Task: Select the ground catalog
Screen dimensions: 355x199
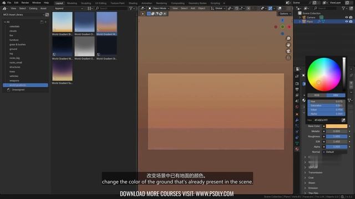Action: tap(13, 49)
